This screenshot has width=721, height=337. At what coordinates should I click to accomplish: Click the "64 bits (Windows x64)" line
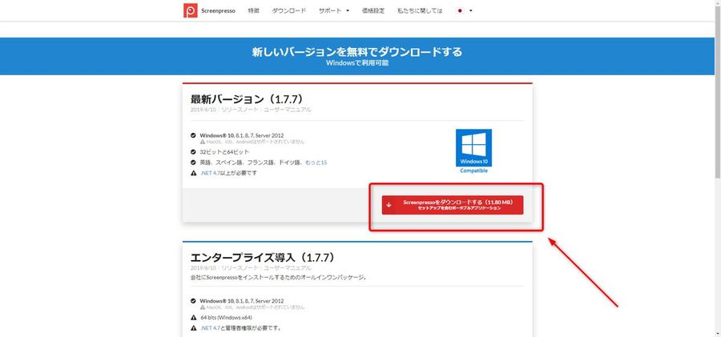(226, 318)
